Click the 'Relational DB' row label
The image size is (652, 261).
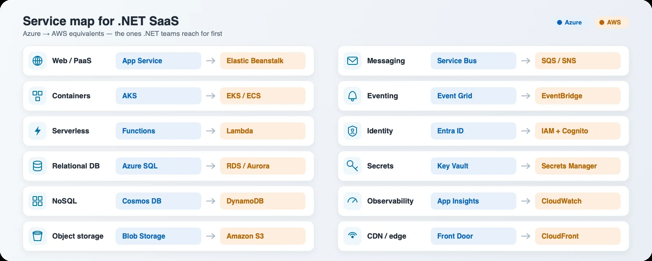76,166
